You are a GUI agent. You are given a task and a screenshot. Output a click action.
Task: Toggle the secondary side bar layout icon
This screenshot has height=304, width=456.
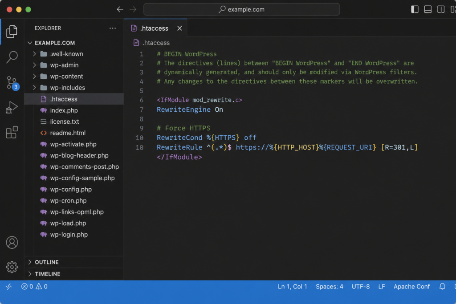click(x=441, y=9)
